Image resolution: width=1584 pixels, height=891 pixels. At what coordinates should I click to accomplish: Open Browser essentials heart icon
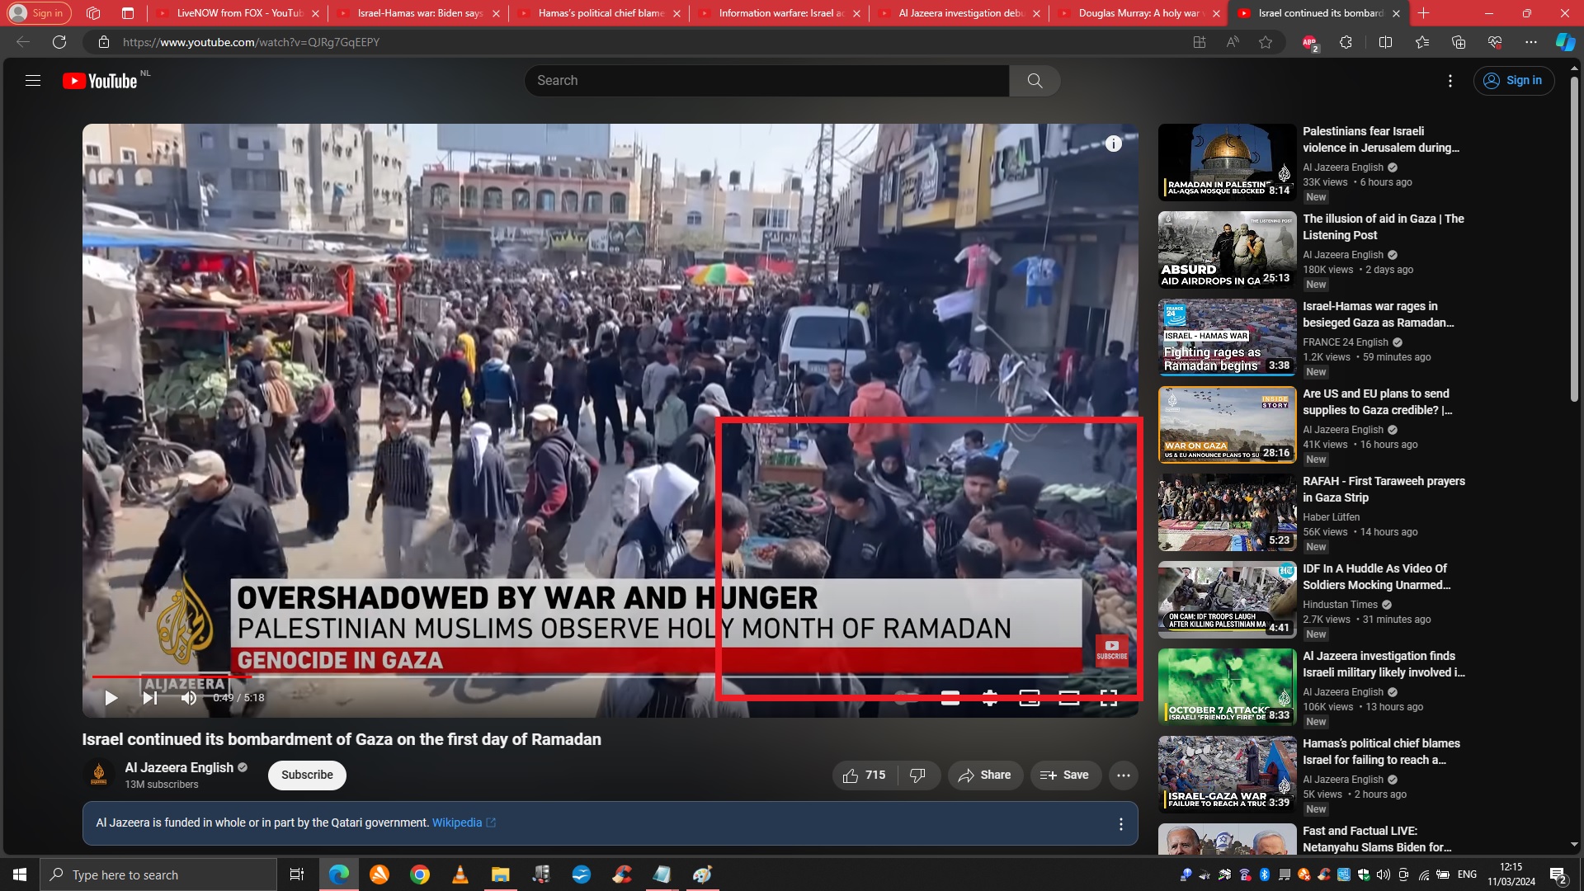[1495, 42]
